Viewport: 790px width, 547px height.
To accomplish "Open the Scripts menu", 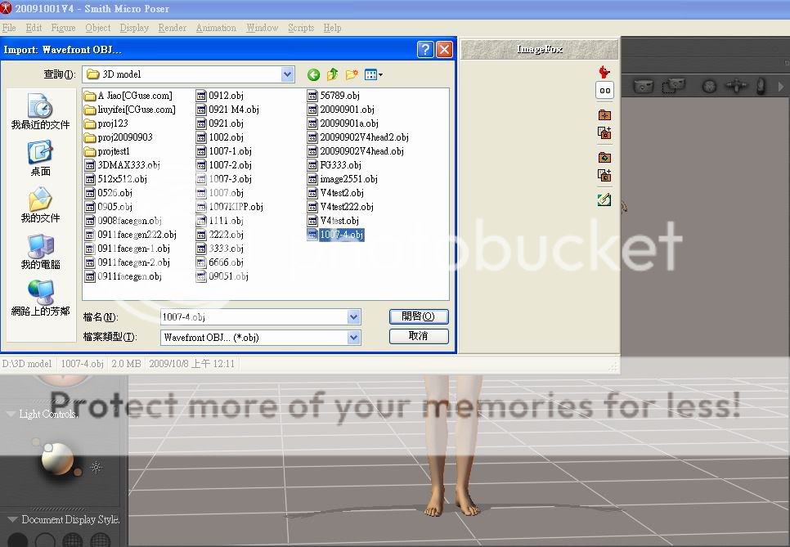I will click(x=300, y=28).
